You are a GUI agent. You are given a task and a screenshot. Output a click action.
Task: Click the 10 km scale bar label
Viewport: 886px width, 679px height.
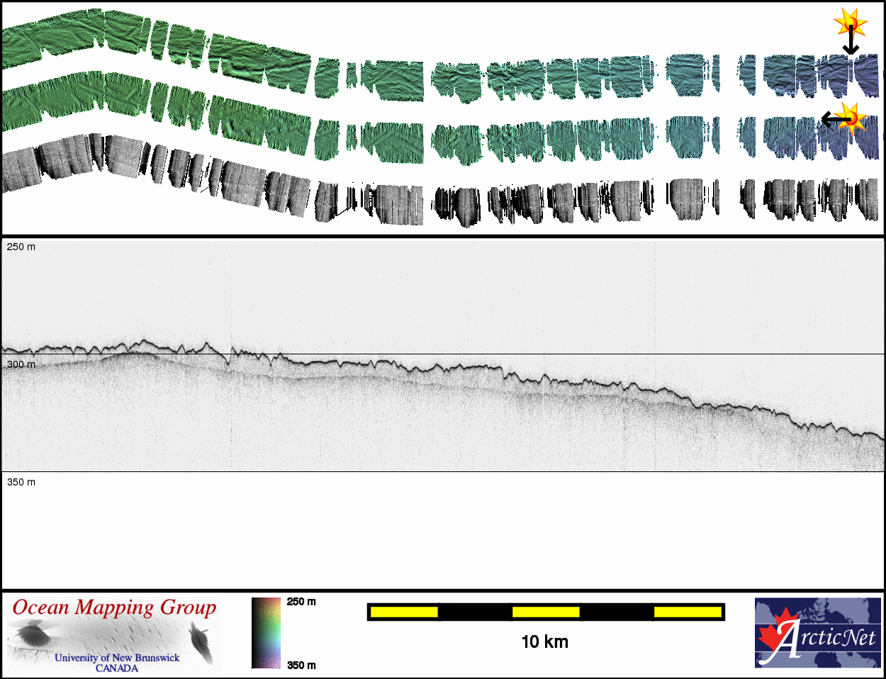(544, 642)
